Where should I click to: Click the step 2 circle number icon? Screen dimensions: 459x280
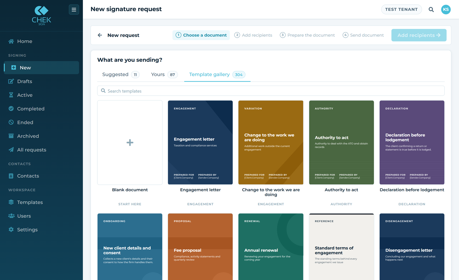click(237, 35)
